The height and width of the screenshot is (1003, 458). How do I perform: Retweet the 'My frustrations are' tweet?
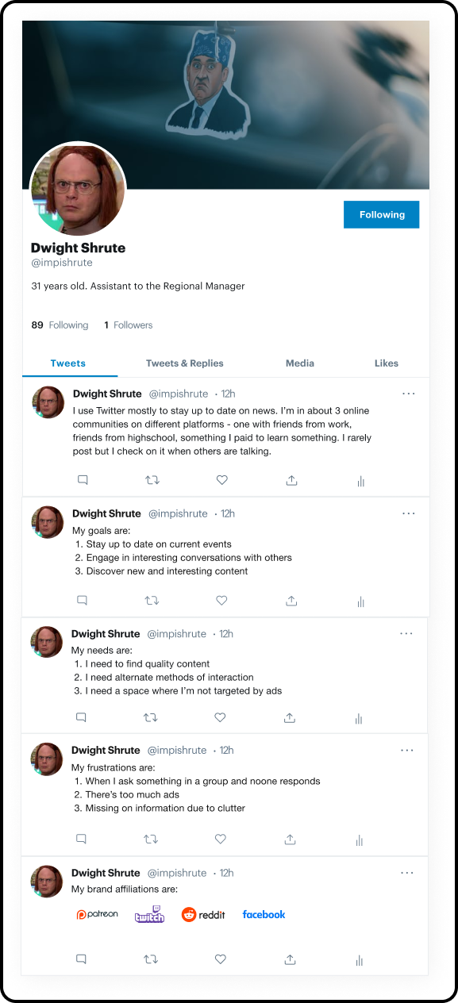point(150,839)
